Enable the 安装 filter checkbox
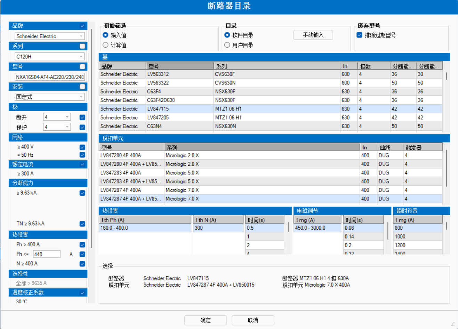This screenshot has height=329, width=458. tap(82, 87)
